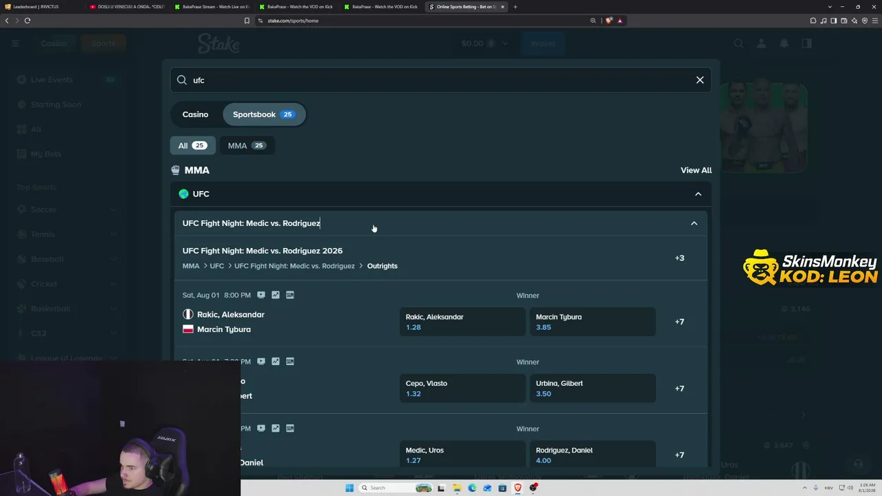This screenshot has width=882, height=496.
Task: Bet on Medic, Uros at 1.27
Action: pos(462,455)
